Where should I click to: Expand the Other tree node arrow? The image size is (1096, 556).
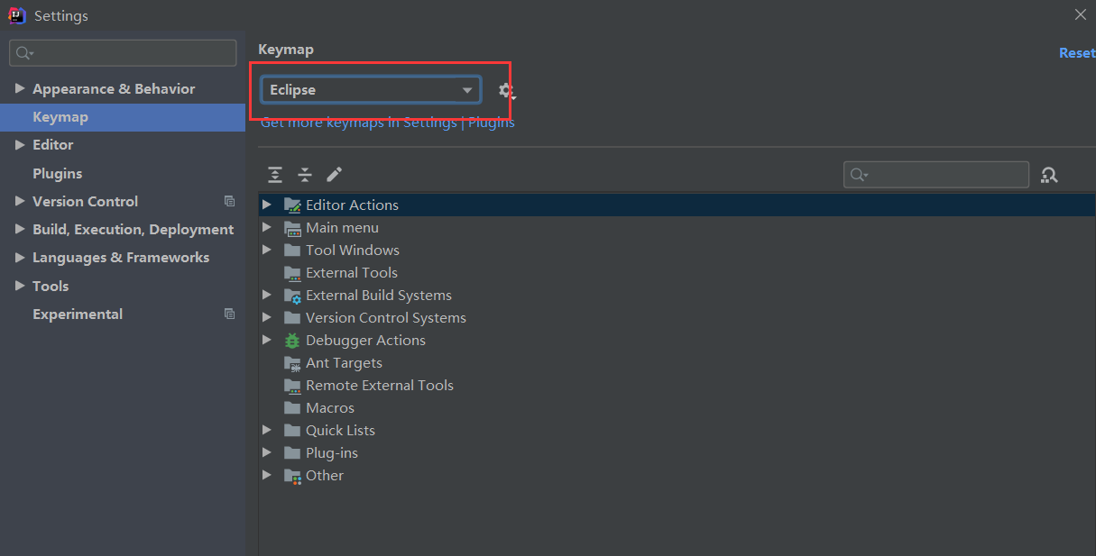[x=267, y=476]
